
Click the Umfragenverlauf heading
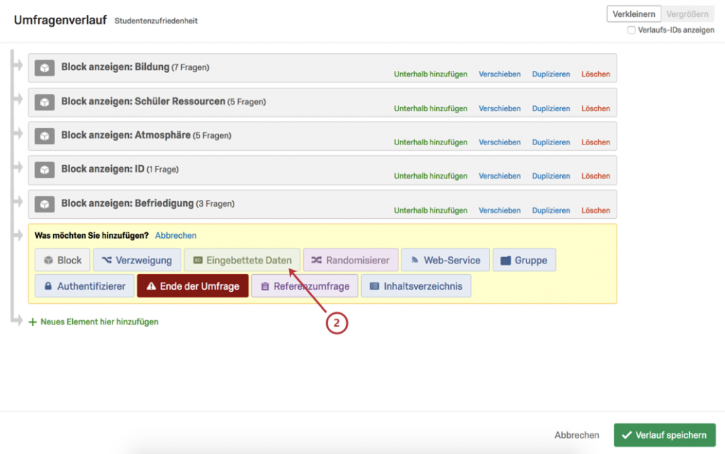(x=60, y=21)
